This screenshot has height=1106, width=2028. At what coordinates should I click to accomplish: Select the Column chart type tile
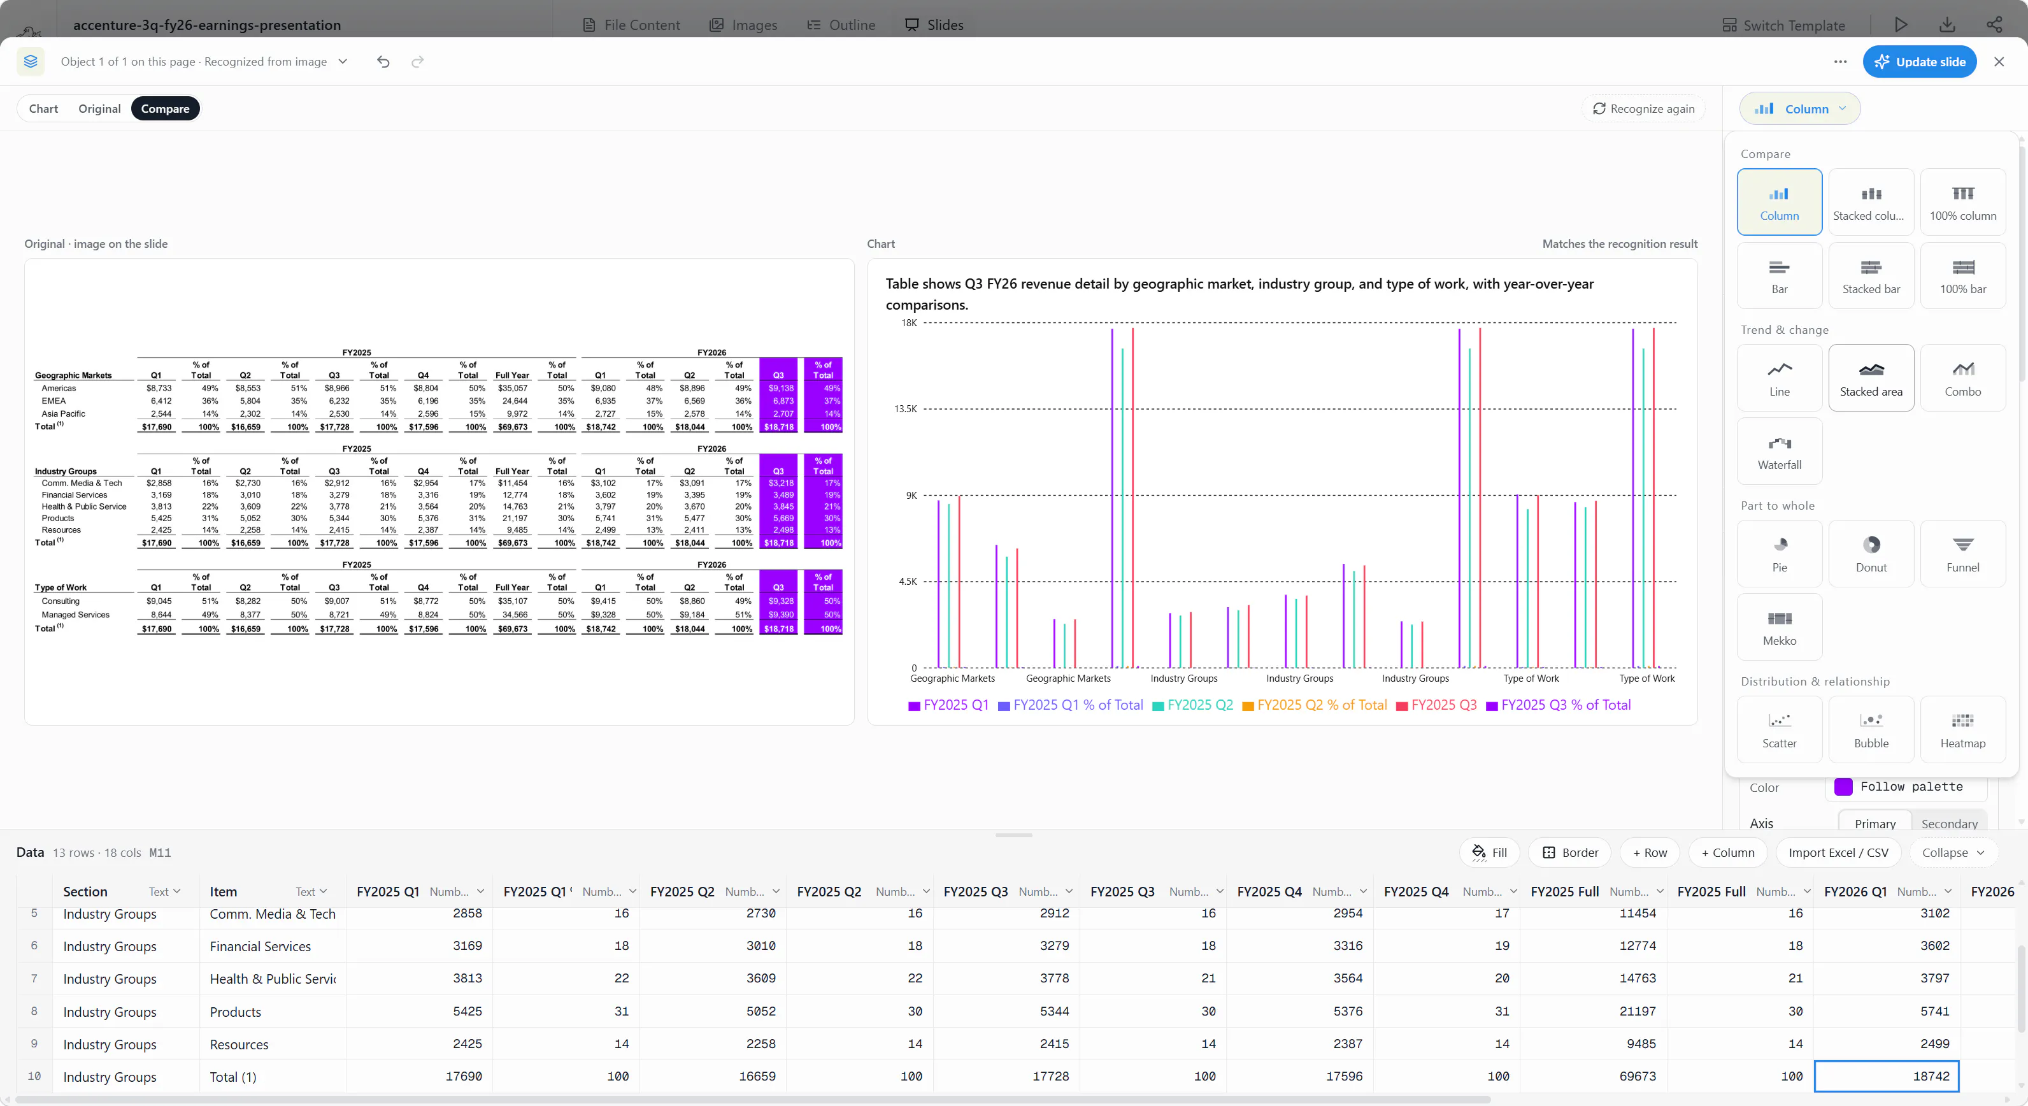(1779, 201)
